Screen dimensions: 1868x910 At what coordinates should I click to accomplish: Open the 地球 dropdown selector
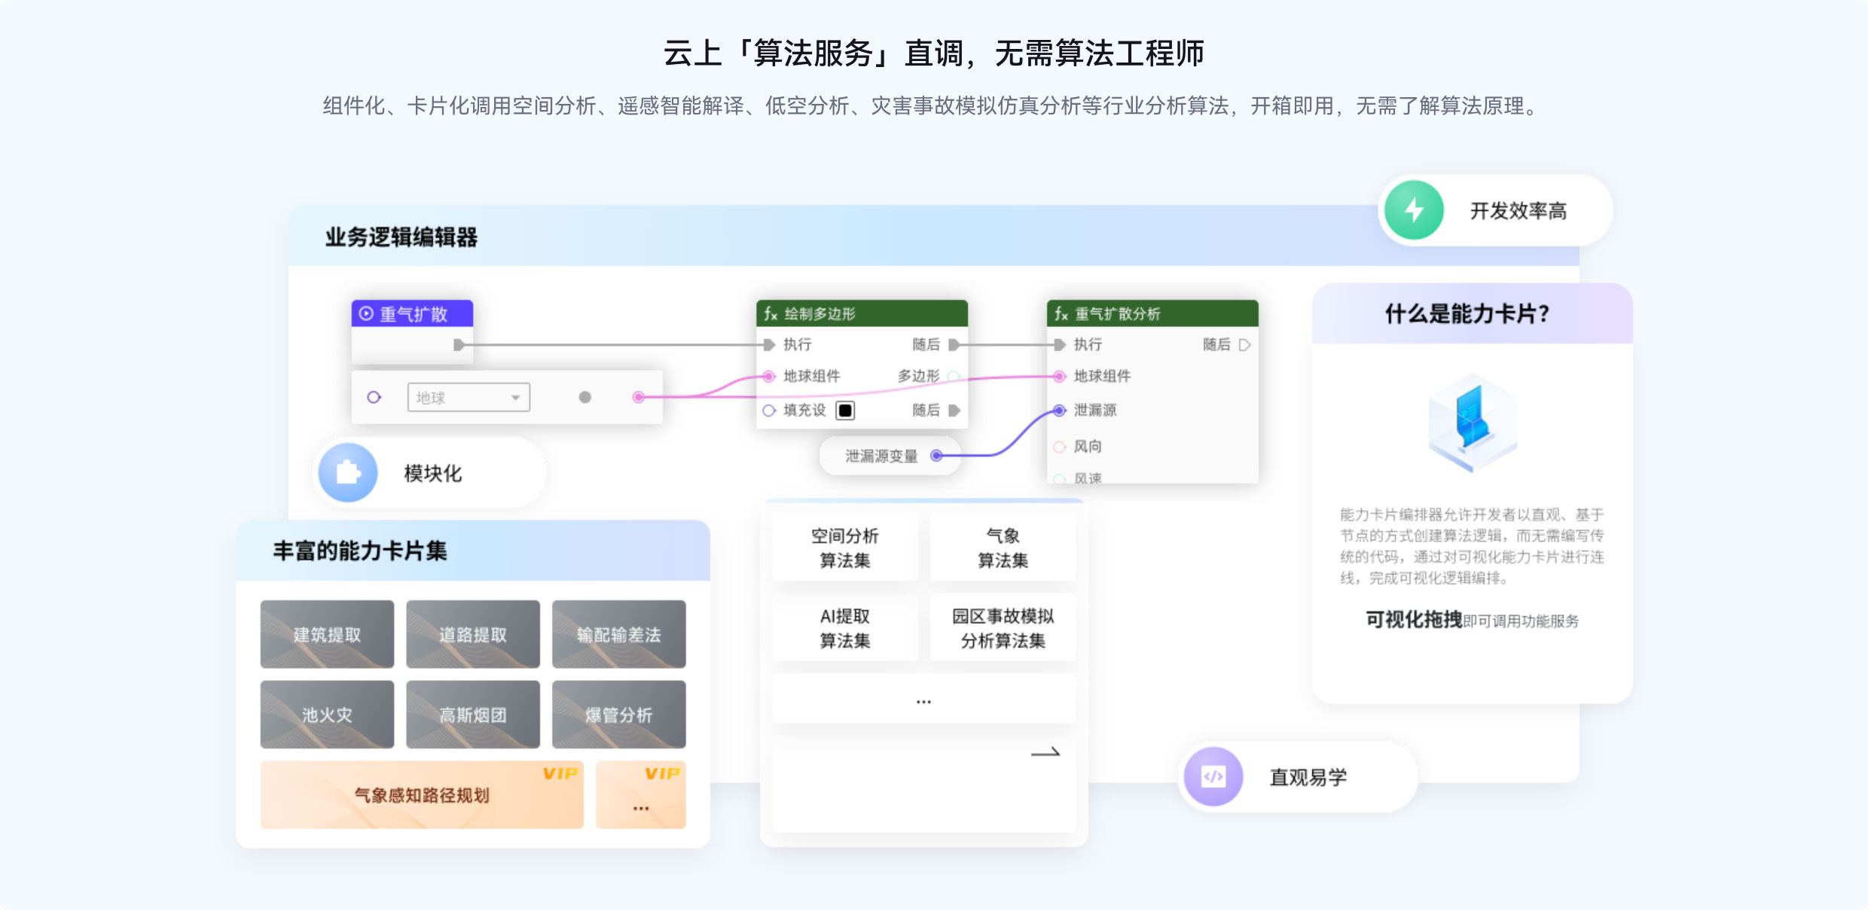coord(468,397)
